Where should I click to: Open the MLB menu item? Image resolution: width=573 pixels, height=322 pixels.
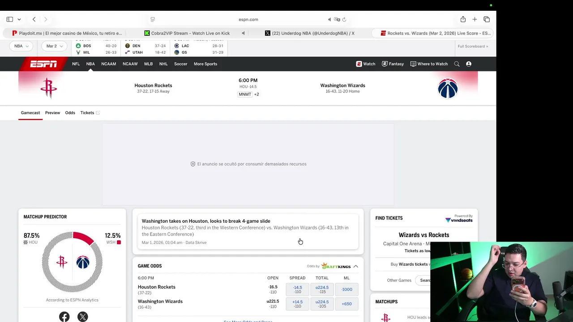click(148, 64)
